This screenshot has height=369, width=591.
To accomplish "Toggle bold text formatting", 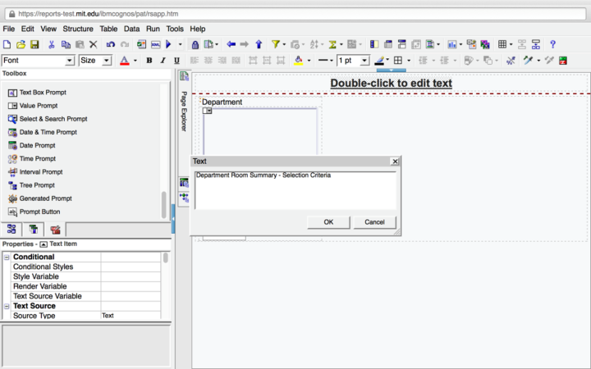I will (149, 61).
